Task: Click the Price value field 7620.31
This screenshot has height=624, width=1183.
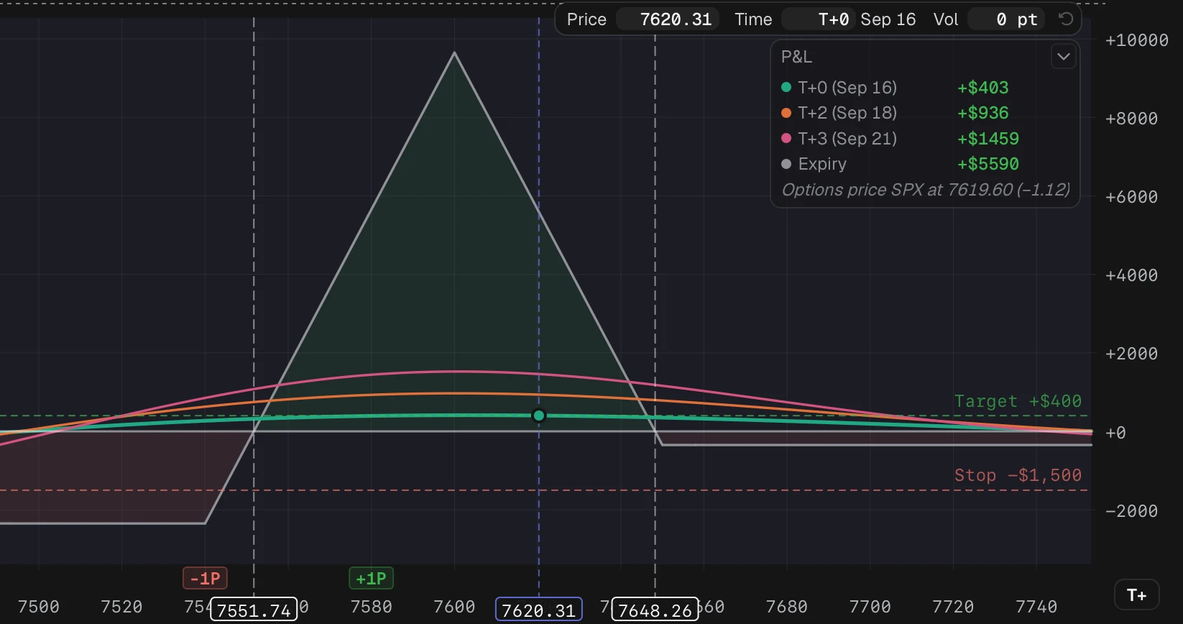Action: click(668, 19)
